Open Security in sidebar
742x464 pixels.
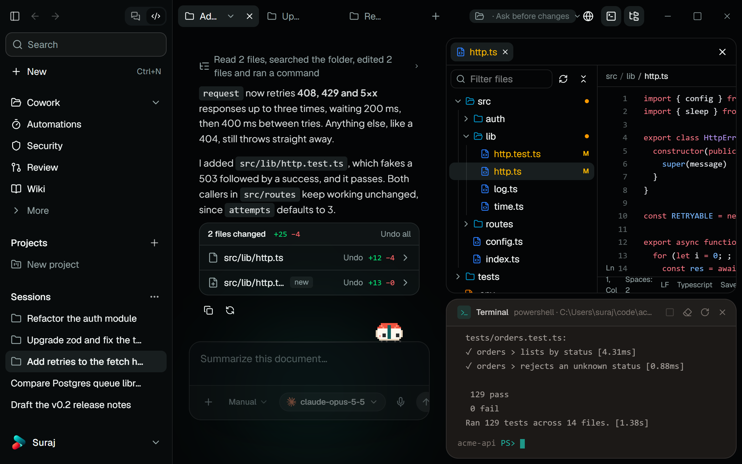point(86,146)
